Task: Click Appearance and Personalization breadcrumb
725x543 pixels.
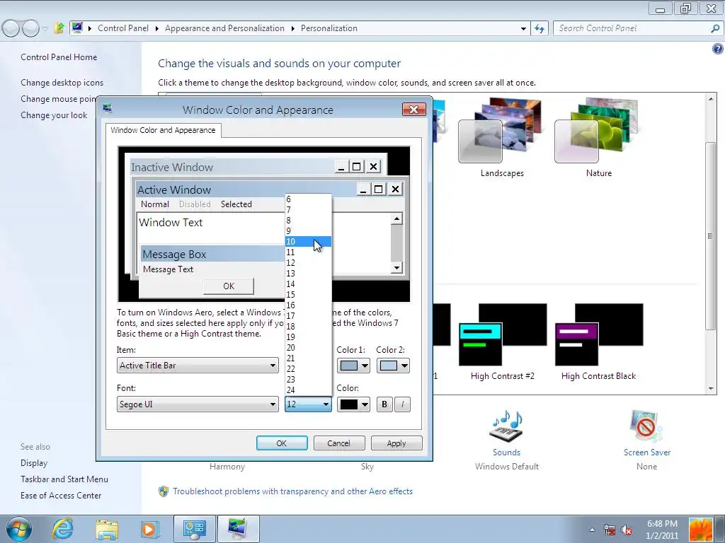Action: pos(224,28)
